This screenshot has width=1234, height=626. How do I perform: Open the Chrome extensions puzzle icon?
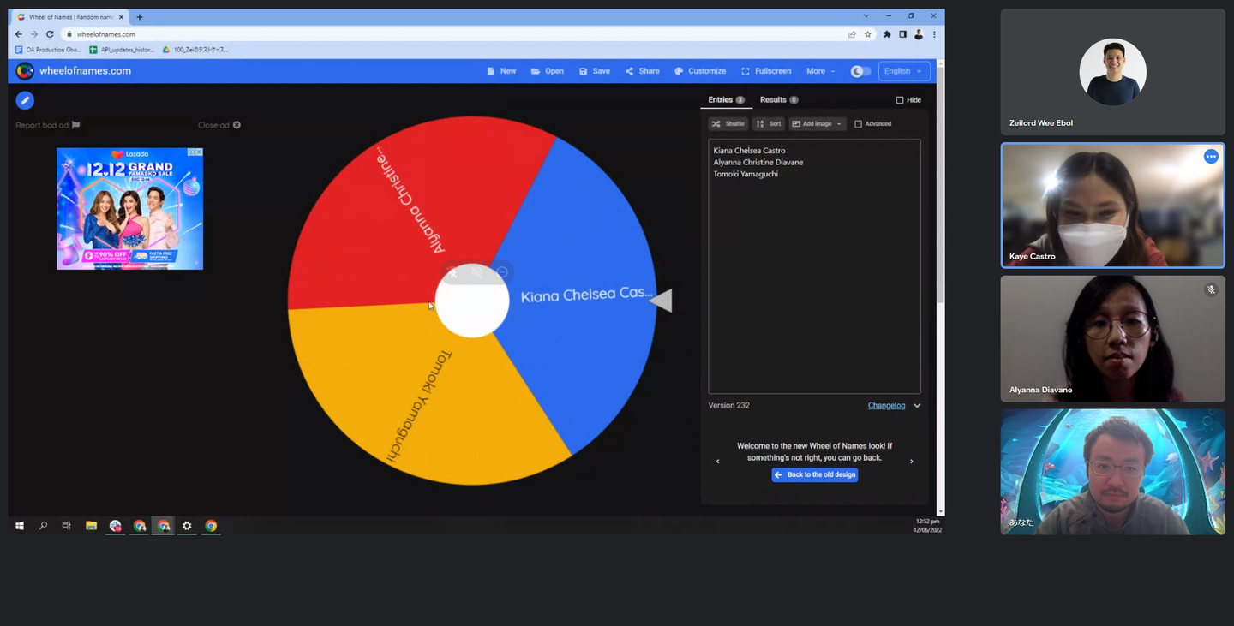pos(887,34)
